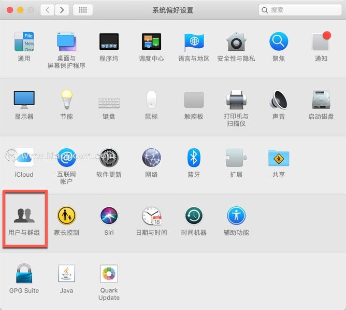Open the Java preference pane
This screenshot has height=310, width=346.
tap(66, 273)
